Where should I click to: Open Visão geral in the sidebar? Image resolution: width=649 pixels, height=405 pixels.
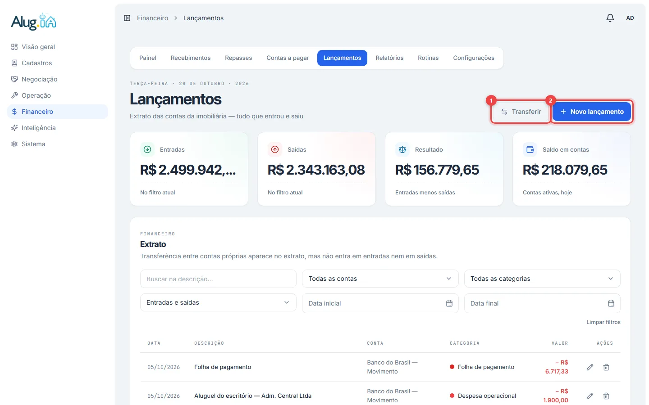tap(58, 47)
